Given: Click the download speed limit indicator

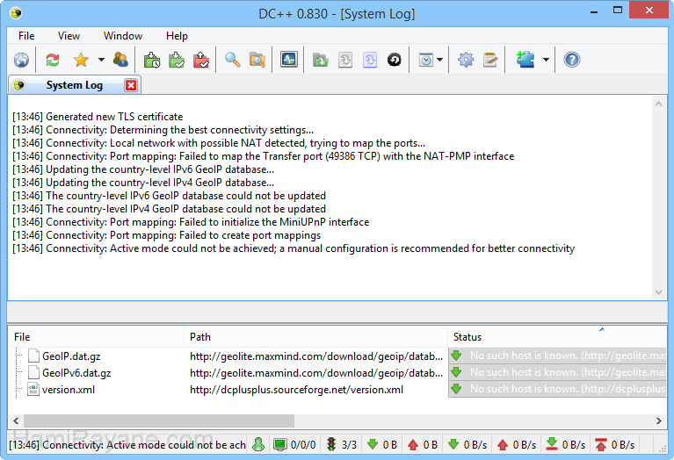Looking at the screenshot, I should point(566,444).
